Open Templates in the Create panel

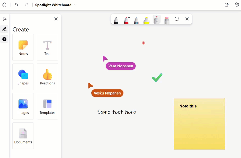pyautogui.click(x=47, y=106)
